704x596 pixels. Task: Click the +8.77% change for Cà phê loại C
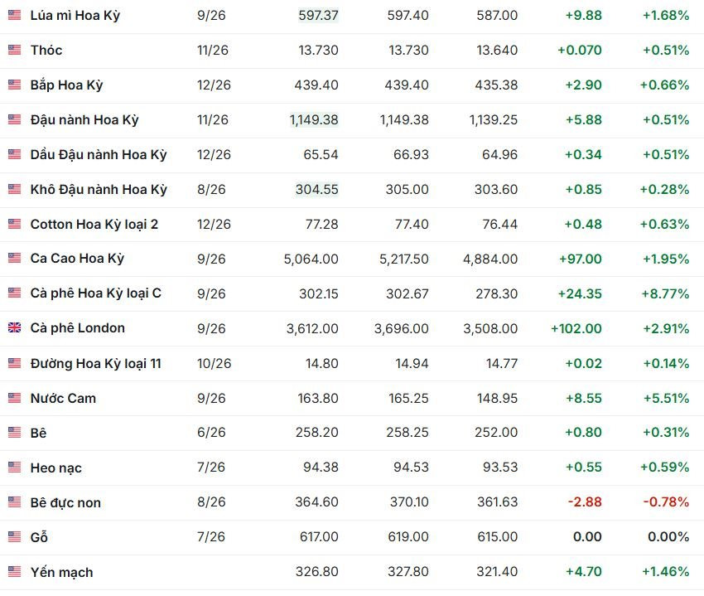[x=665, y=293]
